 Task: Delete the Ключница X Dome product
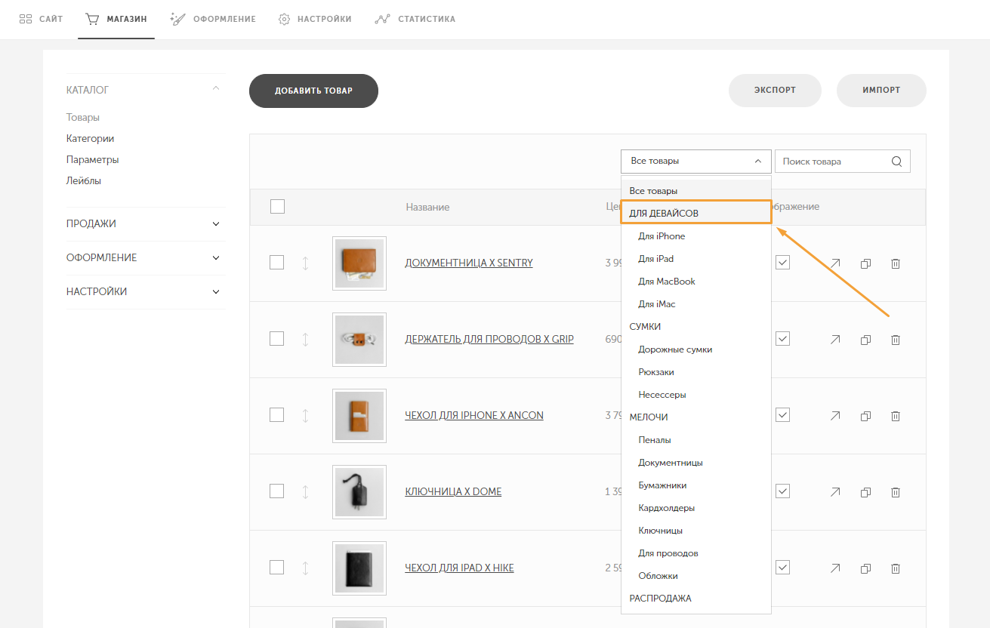(896, 492)
